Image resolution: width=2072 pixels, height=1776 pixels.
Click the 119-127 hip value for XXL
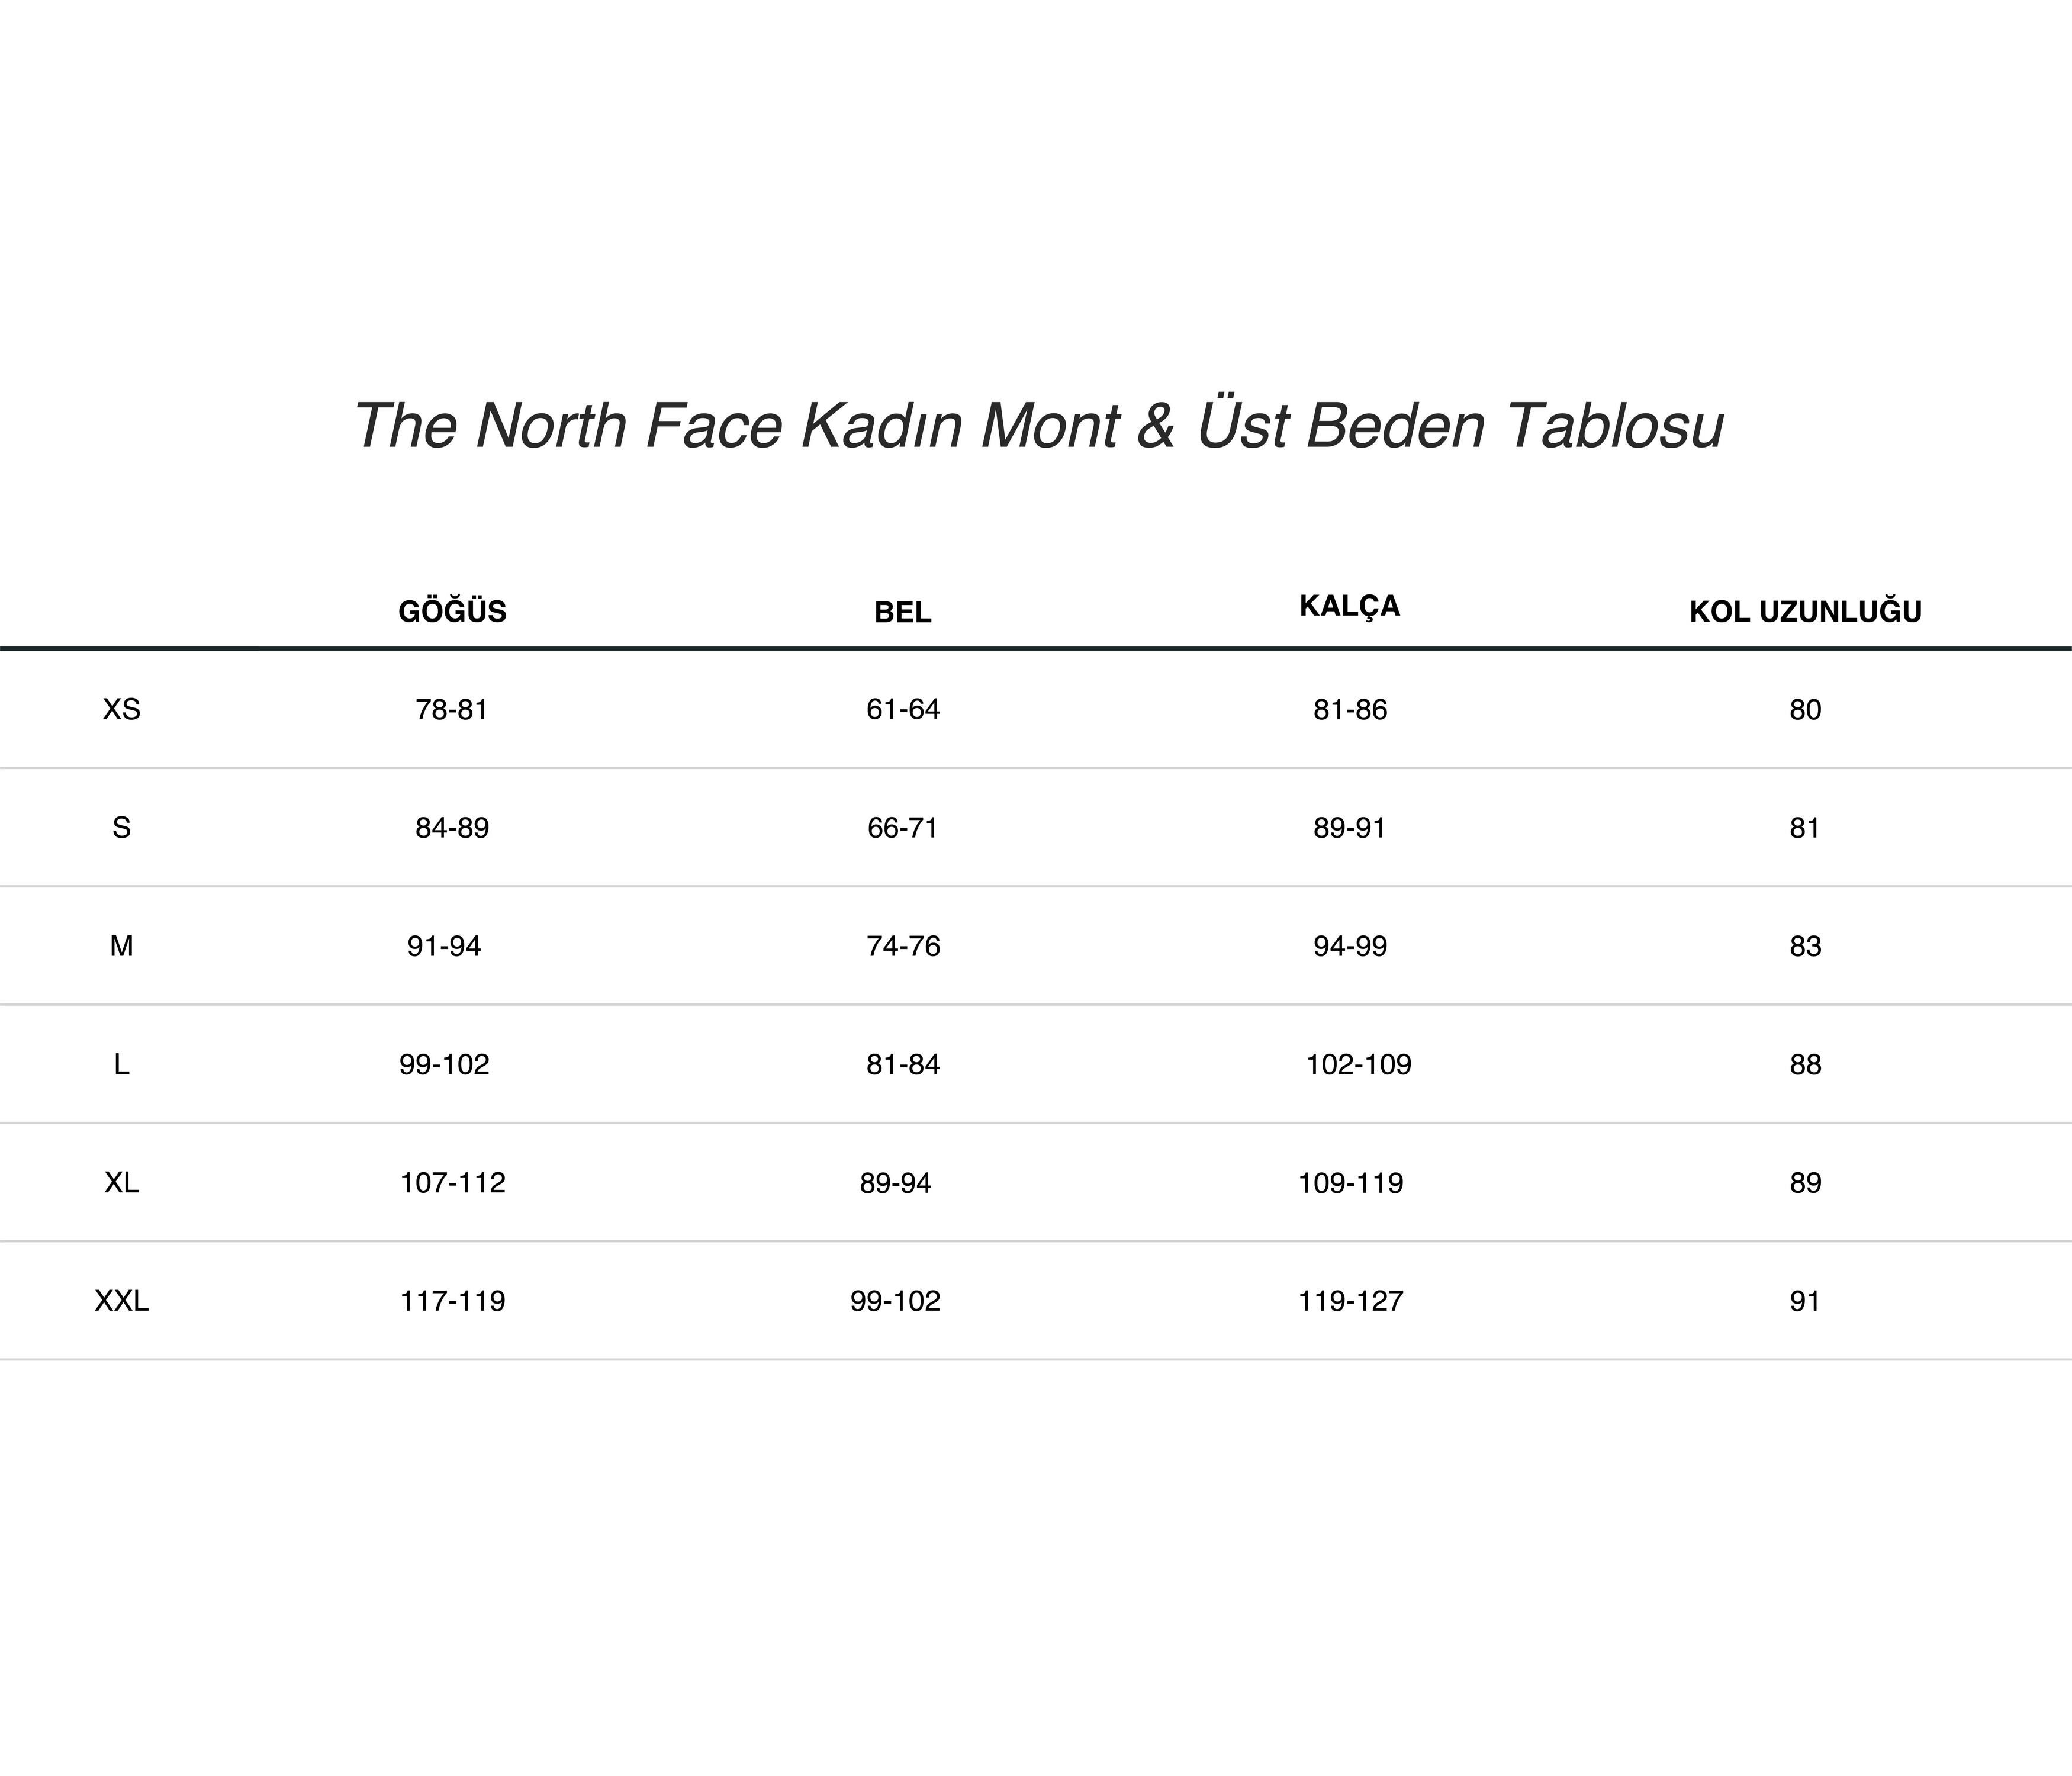1350,1300
